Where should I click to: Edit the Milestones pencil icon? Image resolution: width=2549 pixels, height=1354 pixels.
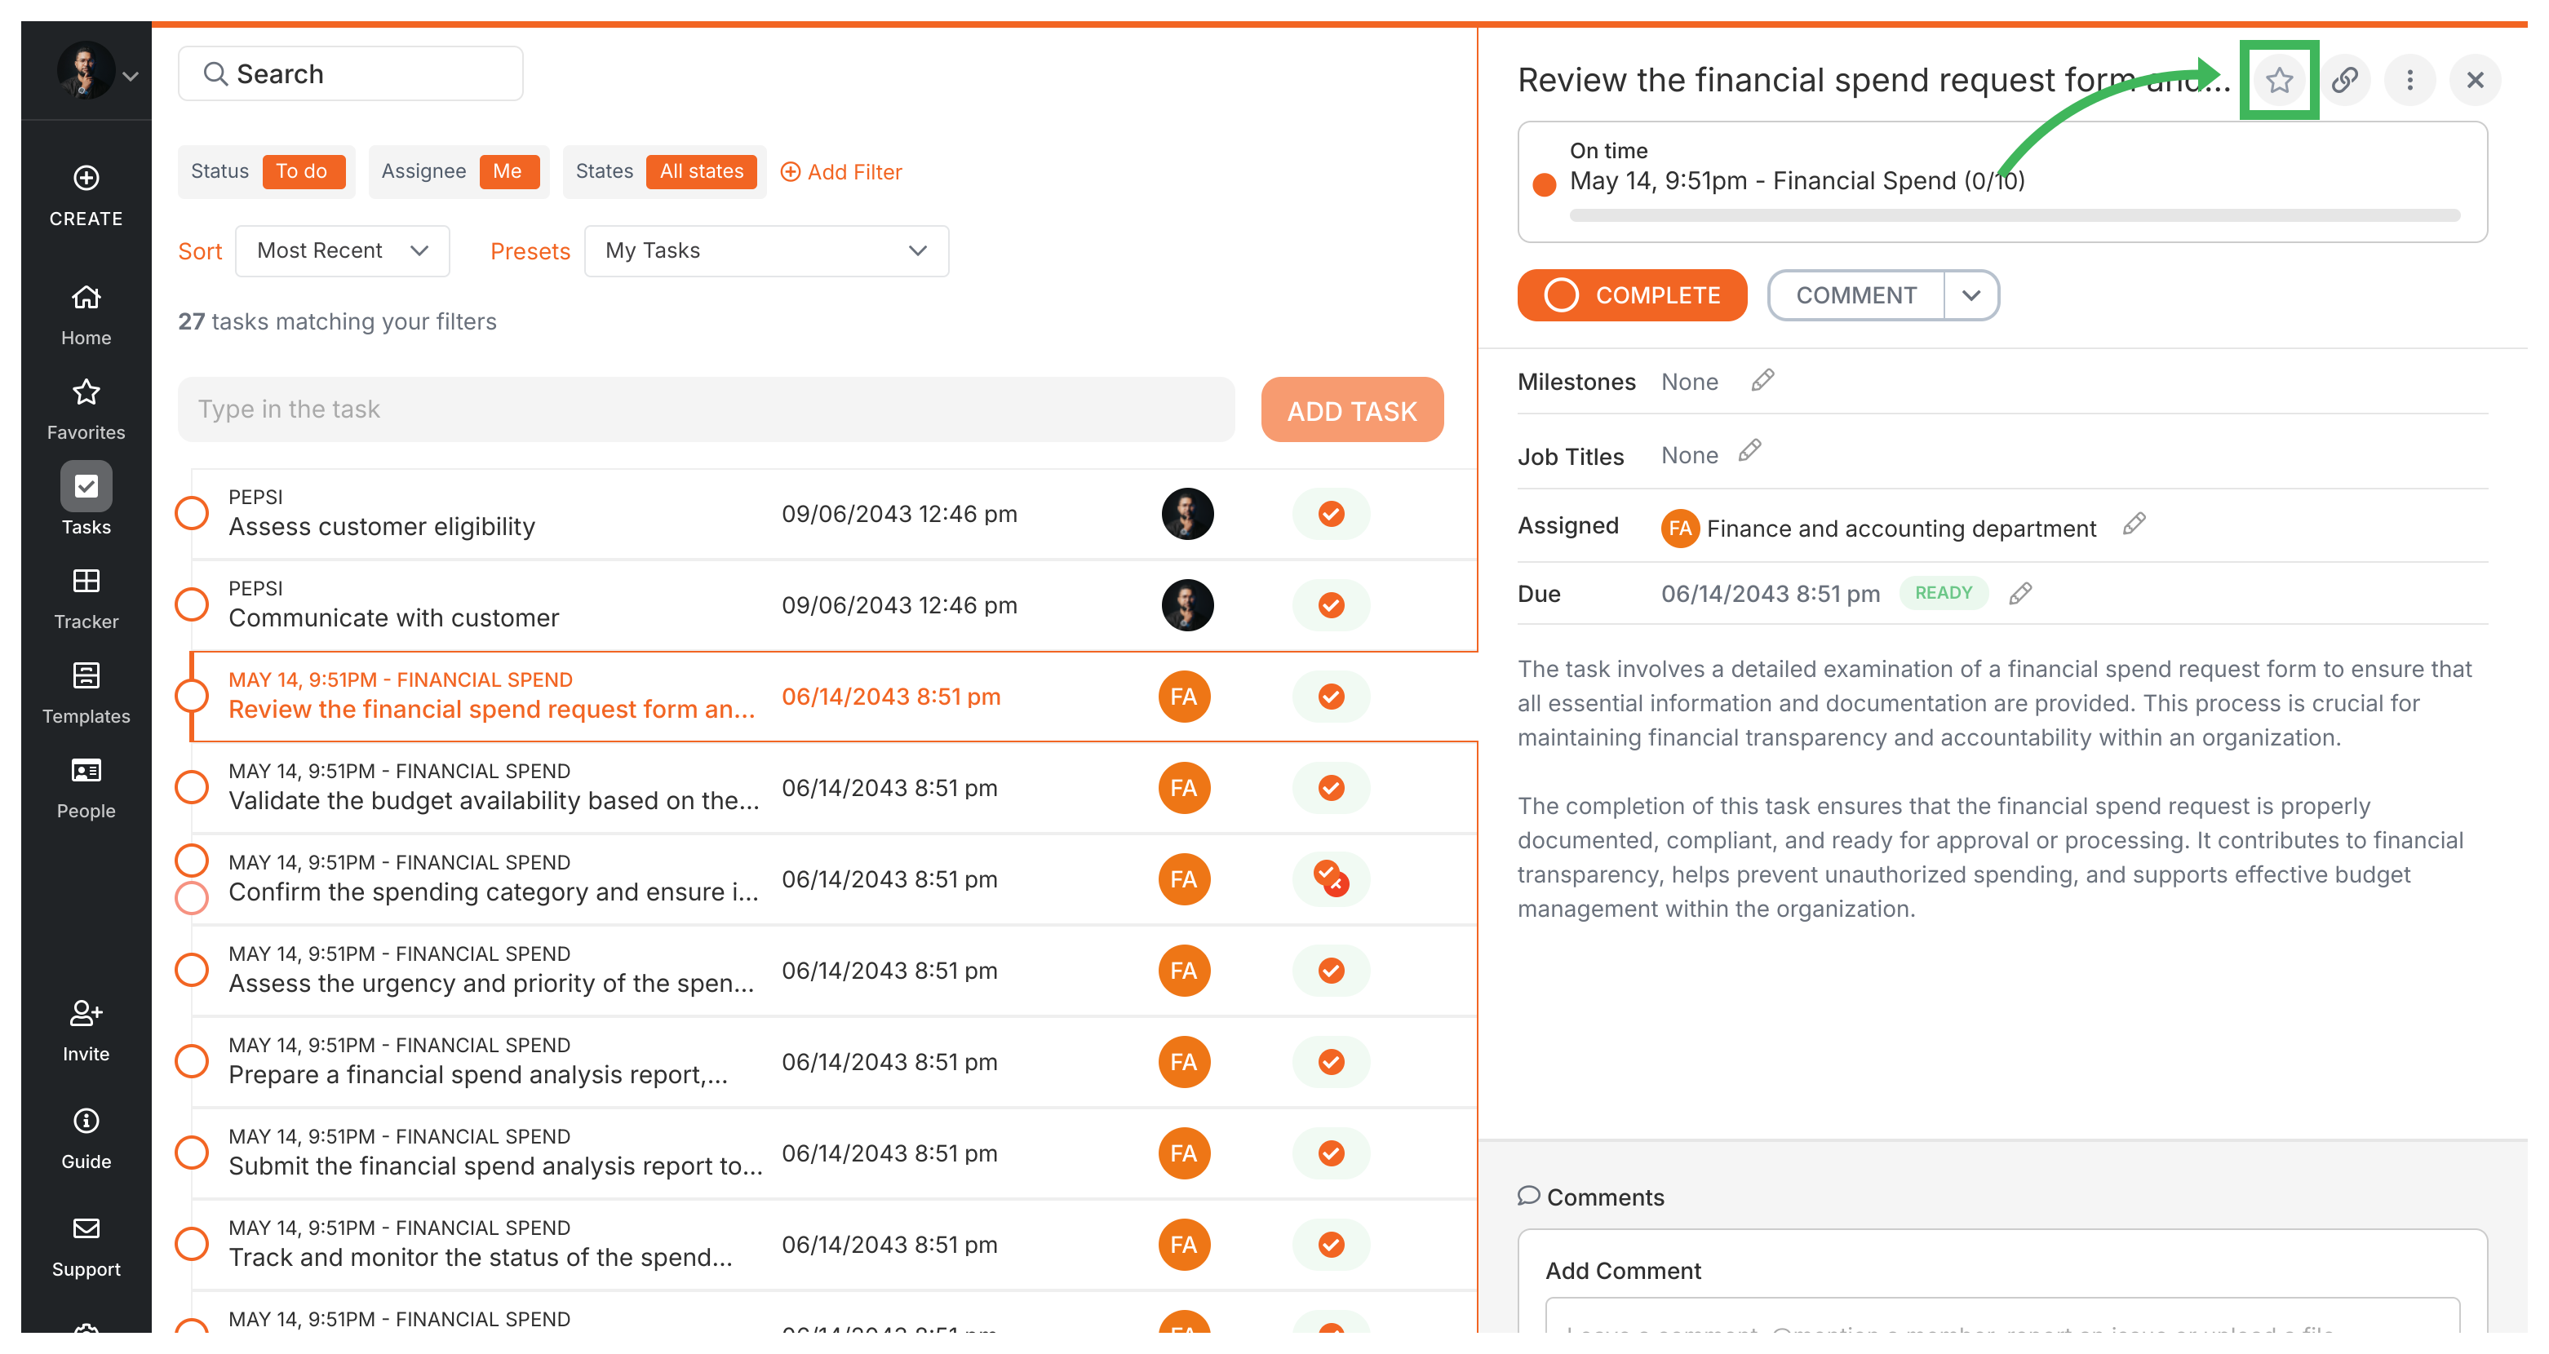[1762, 381]
